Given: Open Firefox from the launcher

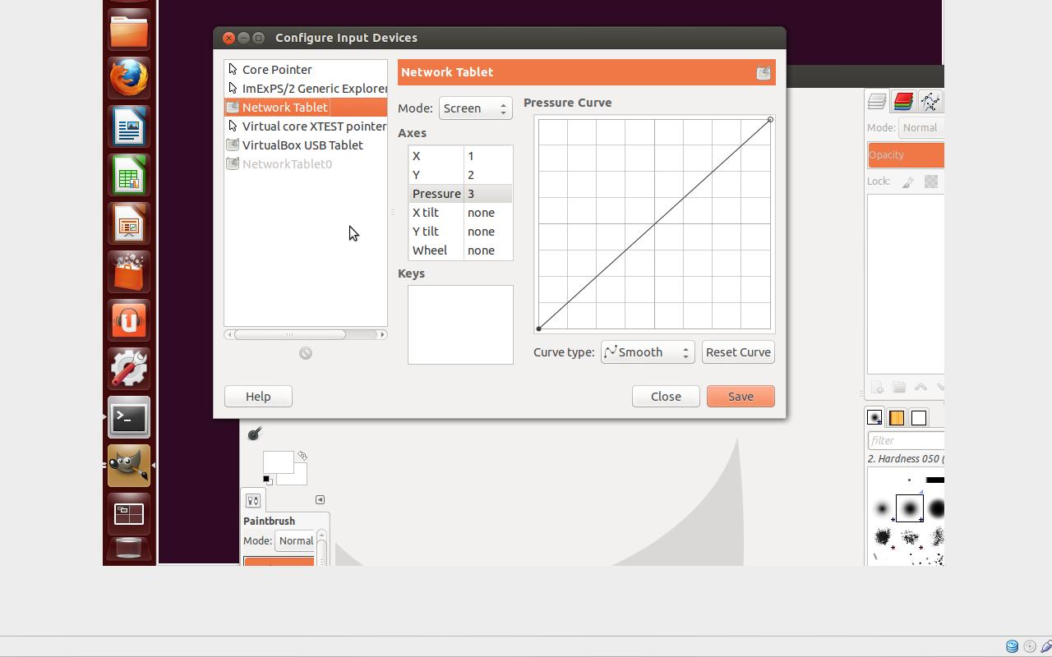Looking at the screenshot, I should click(129, 79).
